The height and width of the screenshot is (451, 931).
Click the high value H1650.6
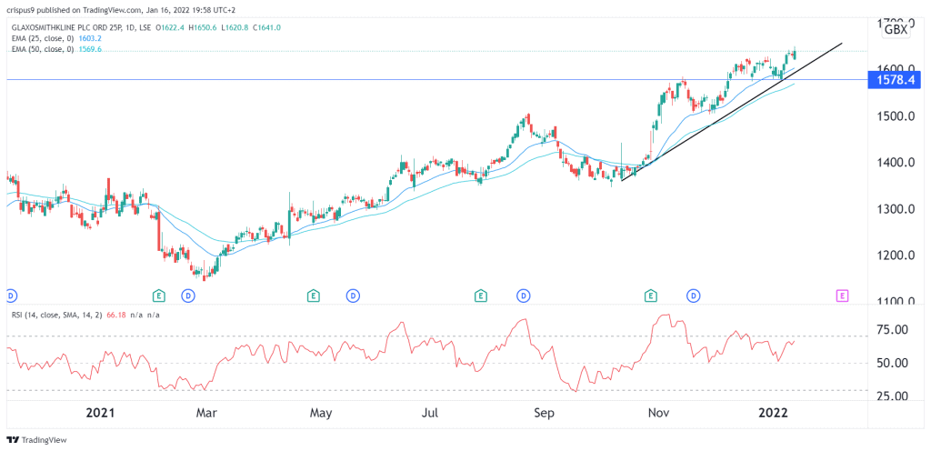203,27
